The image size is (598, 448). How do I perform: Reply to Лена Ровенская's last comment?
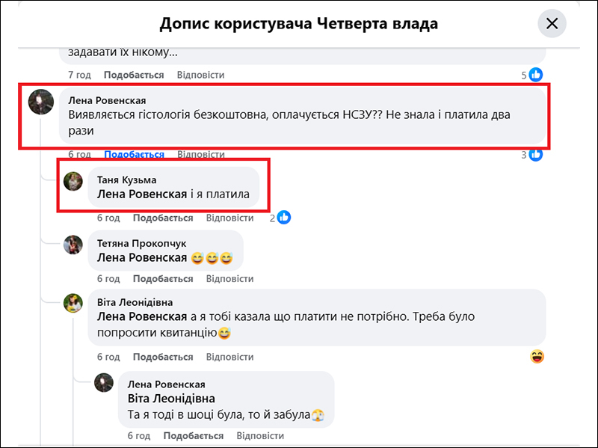261,436
